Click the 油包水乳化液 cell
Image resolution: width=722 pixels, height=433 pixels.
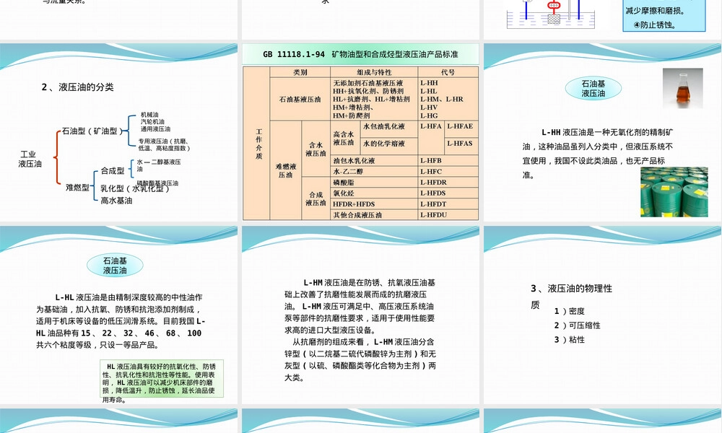(x=374, y=161)
